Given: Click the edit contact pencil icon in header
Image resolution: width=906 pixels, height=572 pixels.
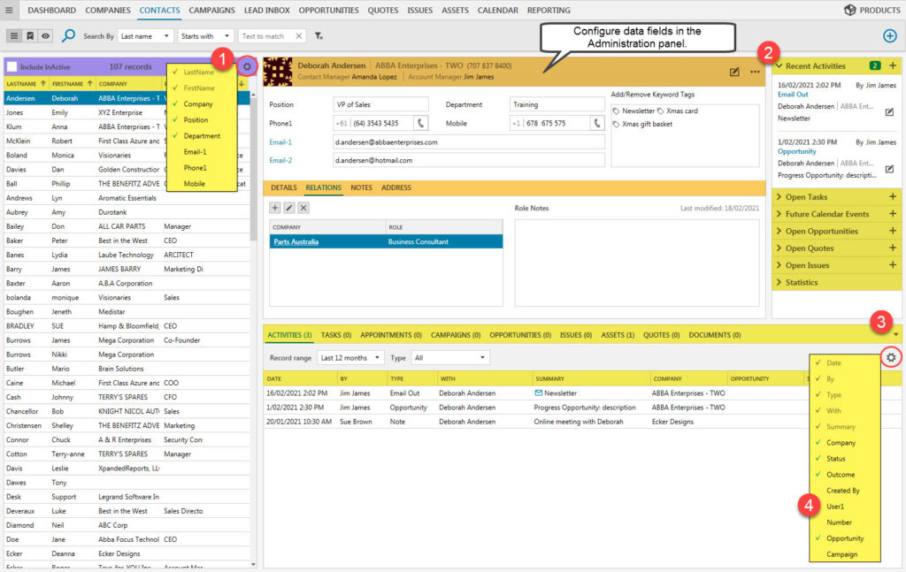Looking at the screenshot, I should [x=734, y=72].
